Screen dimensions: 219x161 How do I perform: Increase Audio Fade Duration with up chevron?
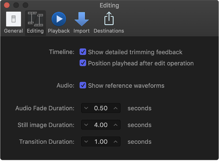pyautogui.click(x=116, y=108)
